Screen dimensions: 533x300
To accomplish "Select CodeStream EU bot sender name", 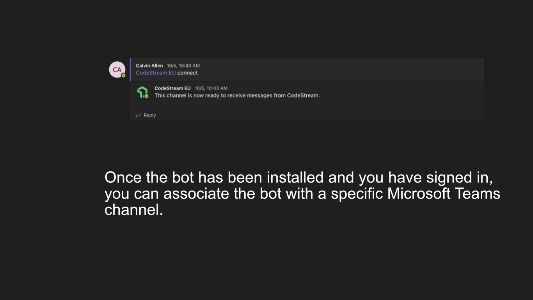I will point(172,88).
